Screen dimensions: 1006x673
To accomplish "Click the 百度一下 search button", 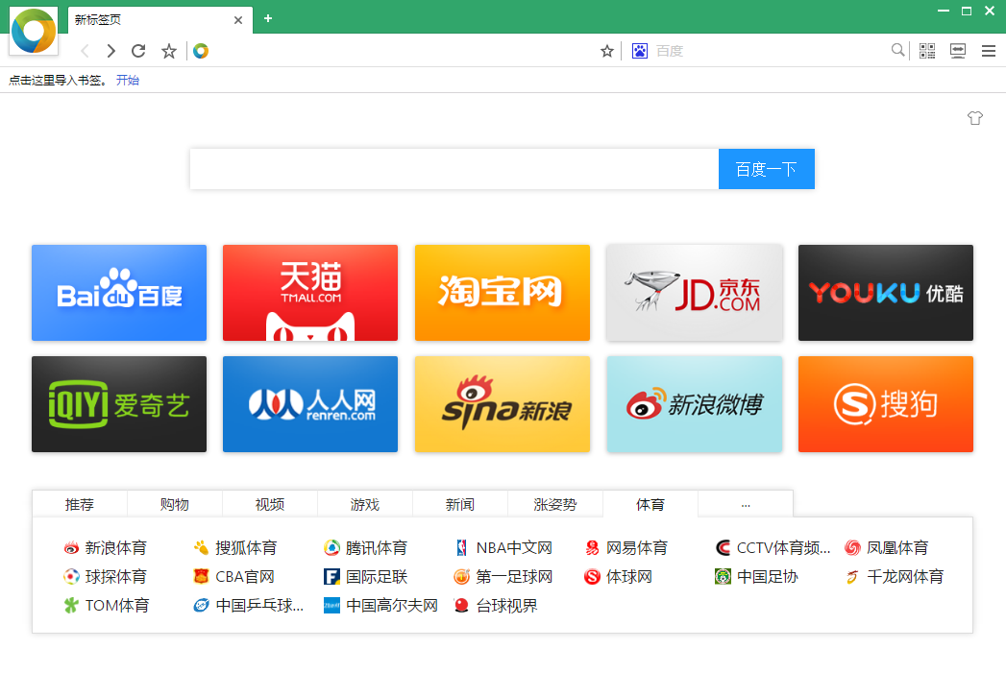I will pyautogui.click(x=767, y=169).
